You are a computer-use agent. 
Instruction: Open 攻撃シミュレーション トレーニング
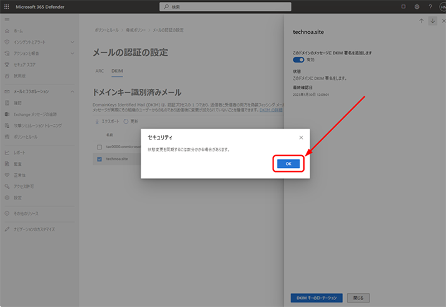pos(38,125)
